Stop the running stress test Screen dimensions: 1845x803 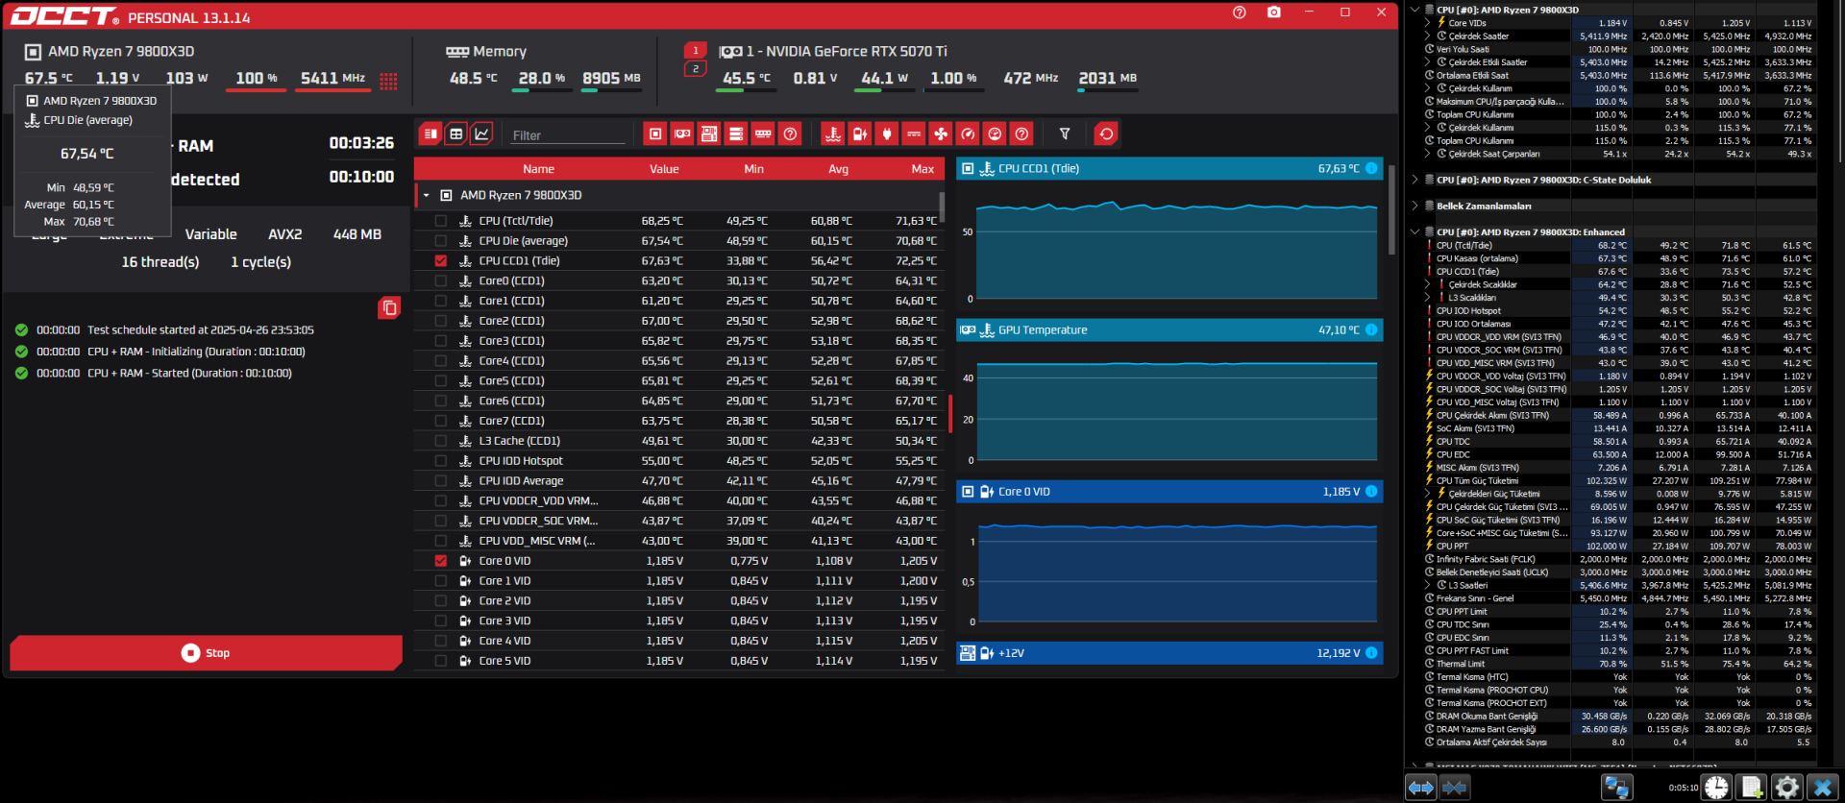[x=206, y=653]
